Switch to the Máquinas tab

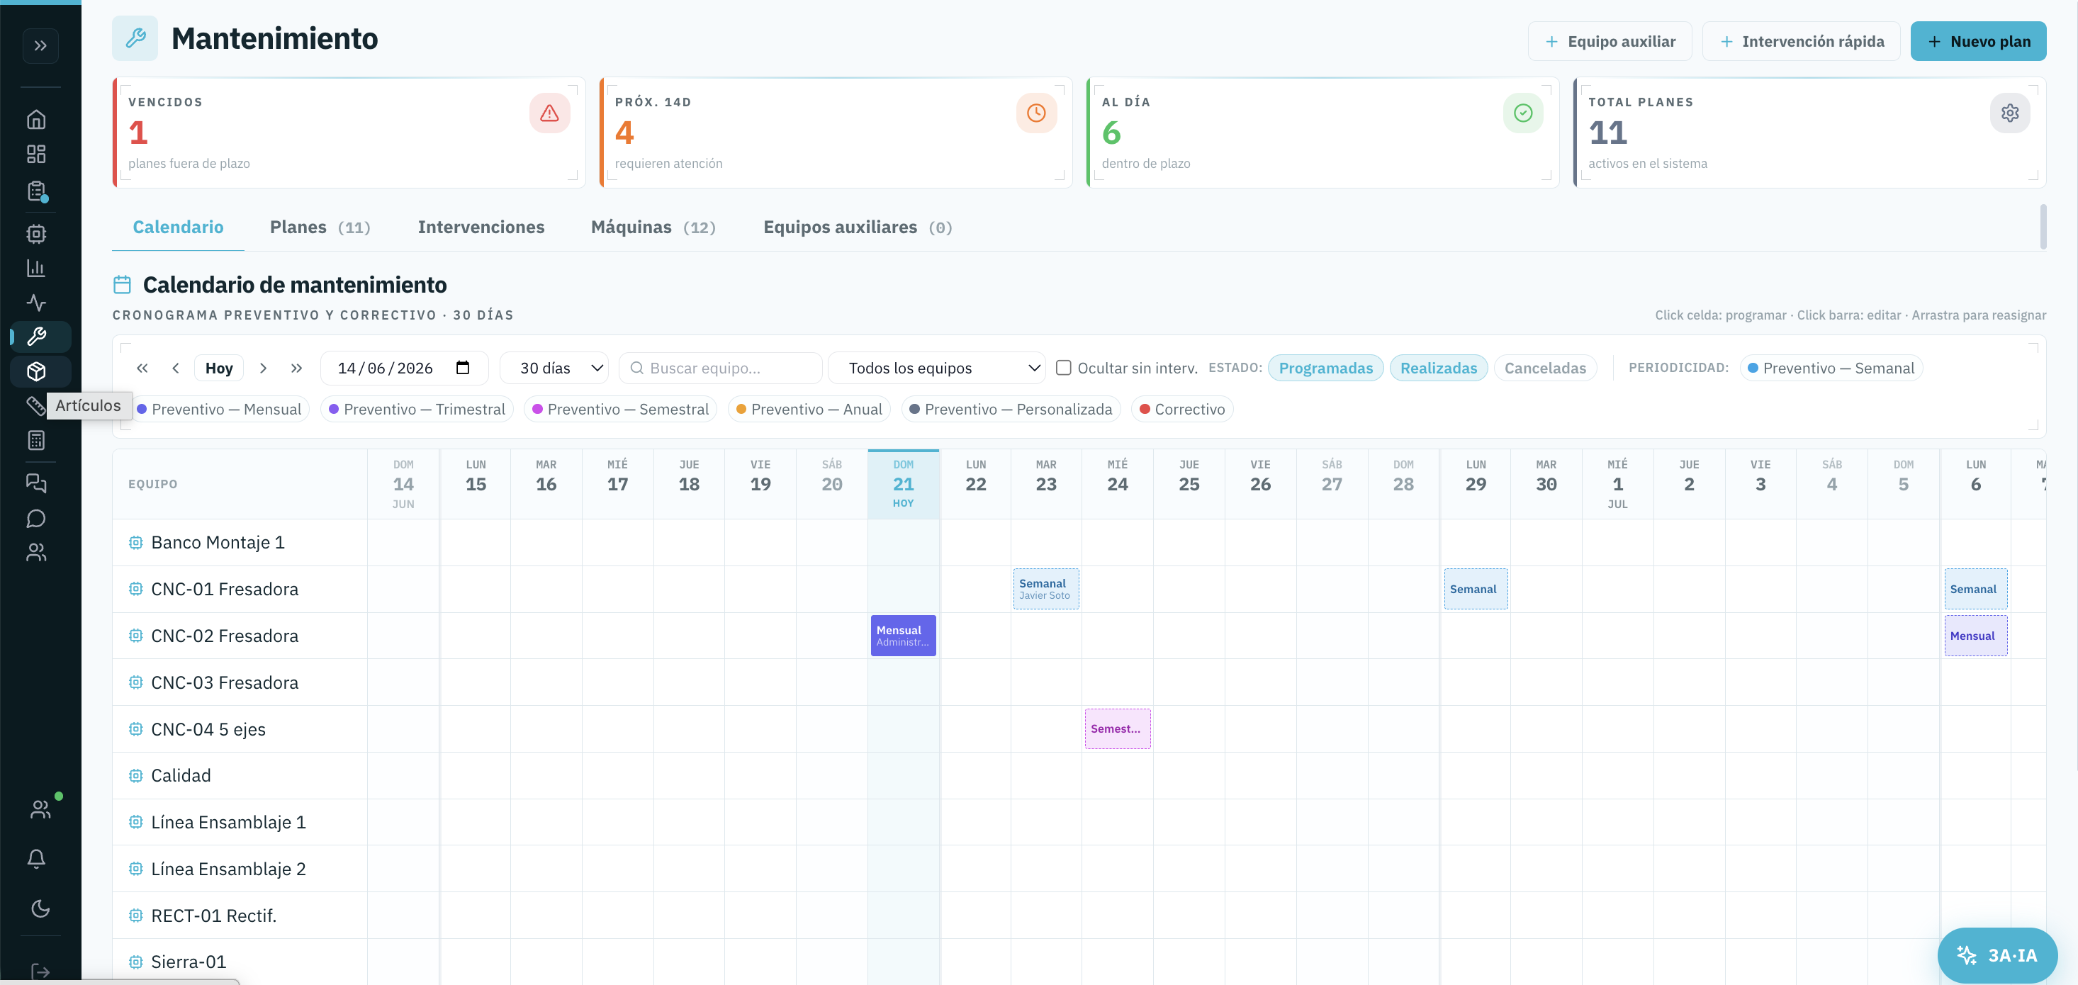click(653, 227)
